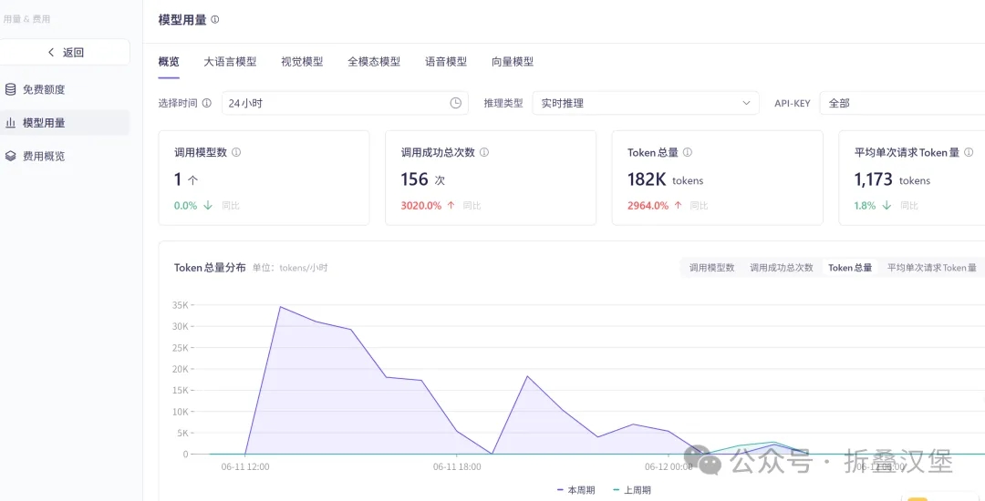Screen dimensions: 985x501
Task: Open the 24小时 time range selector
Action: pos(345,103)
